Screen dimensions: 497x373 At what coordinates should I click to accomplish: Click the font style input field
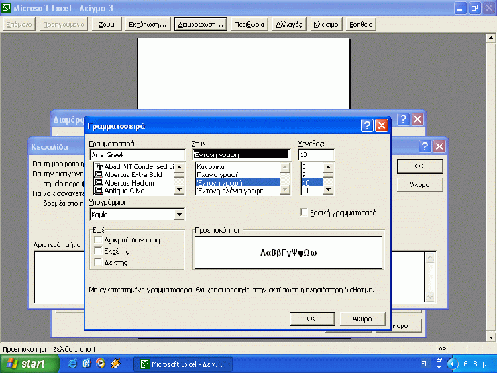241,154
